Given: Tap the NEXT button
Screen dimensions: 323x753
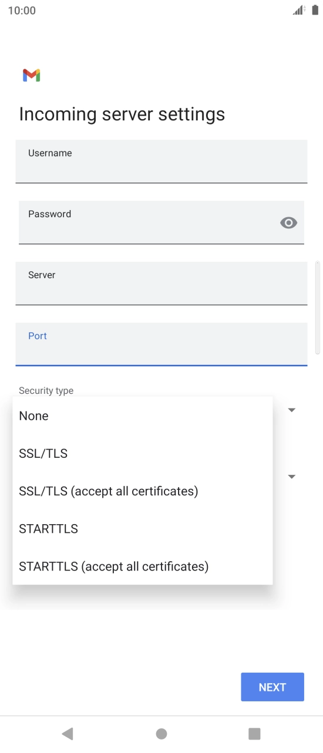Looking at the screenshot, I should click(x=272, y=687).
